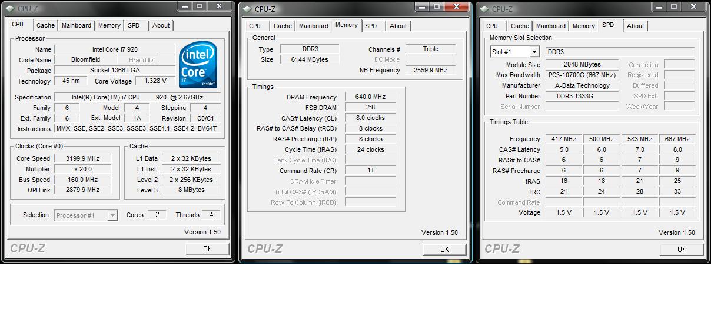This screenshot has height=309, width=711.
Task: Open SPD tab in CPU window
Action: tap(134, 25)
